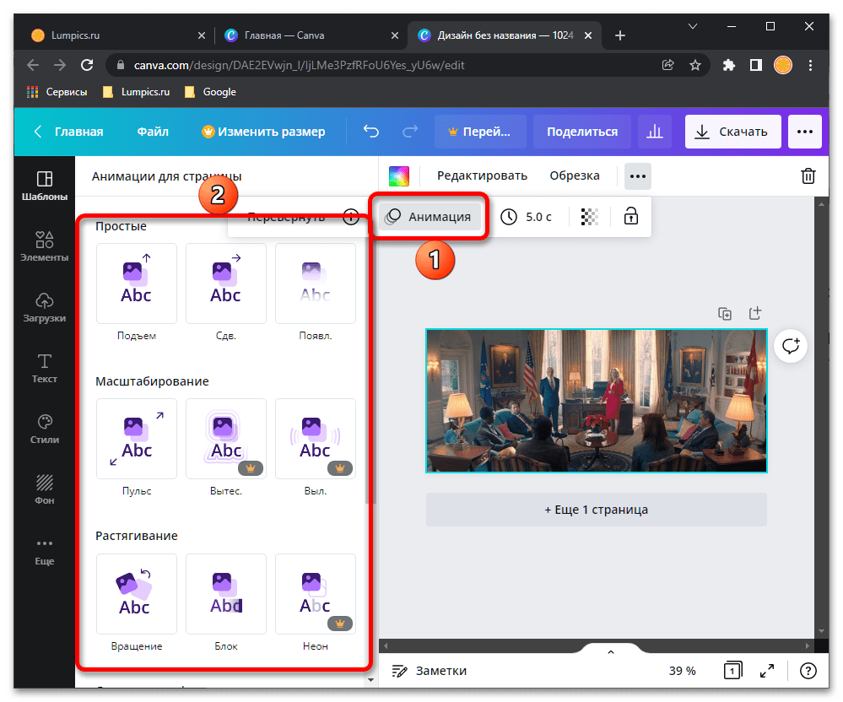843x702 pixels.
Task: Click the lock icon in toolbar
Action: pos(630,216)
